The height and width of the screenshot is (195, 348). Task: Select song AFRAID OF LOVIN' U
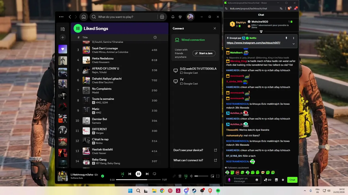click(x=120, y=70)
